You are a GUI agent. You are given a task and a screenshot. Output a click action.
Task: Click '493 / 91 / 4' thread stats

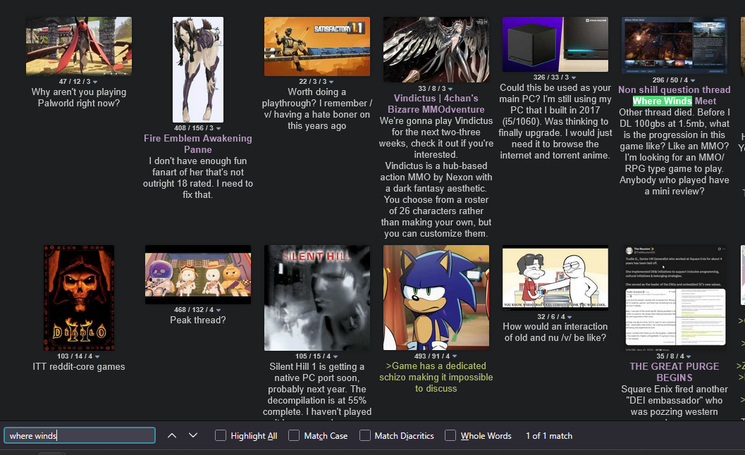click(x=432, y=356)
